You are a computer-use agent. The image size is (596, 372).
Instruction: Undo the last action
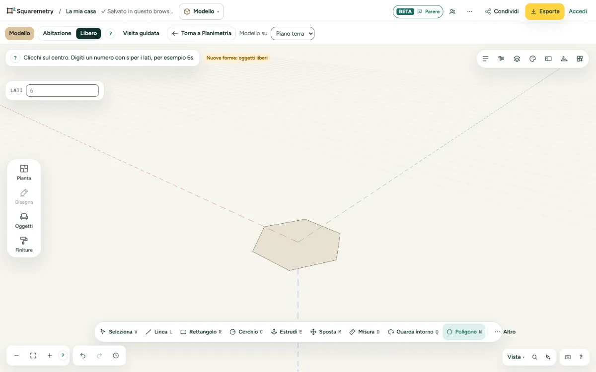click(x=83, y=356)
